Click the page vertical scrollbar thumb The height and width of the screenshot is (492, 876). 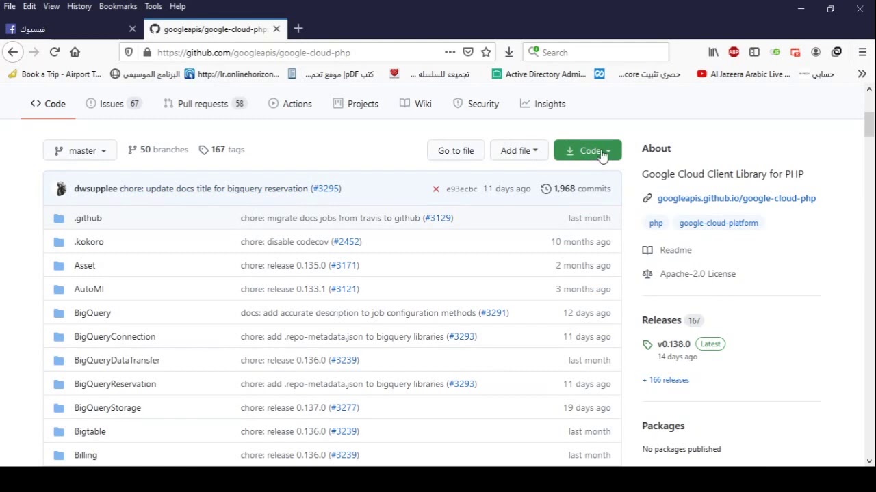tap(869, 124)
